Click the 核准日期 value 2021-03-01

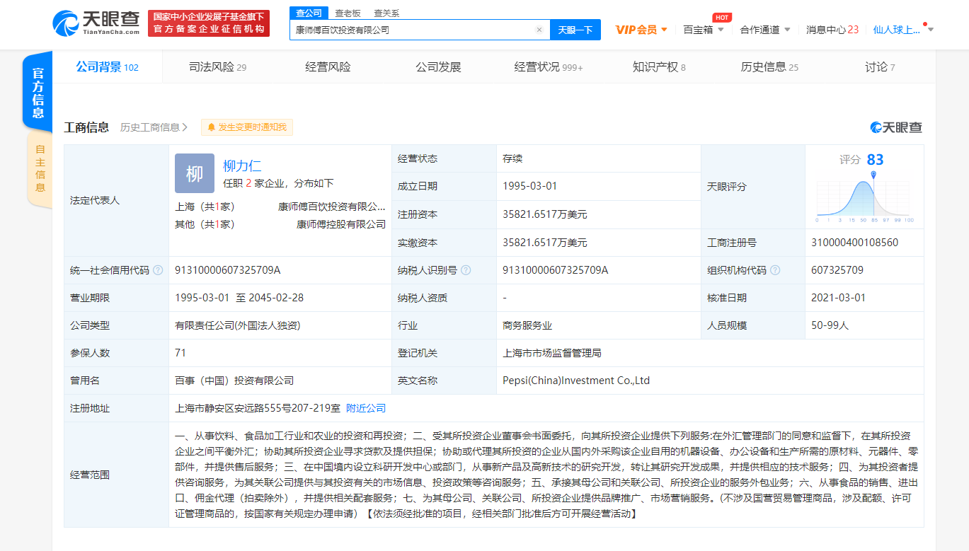[x=838, y=298]
